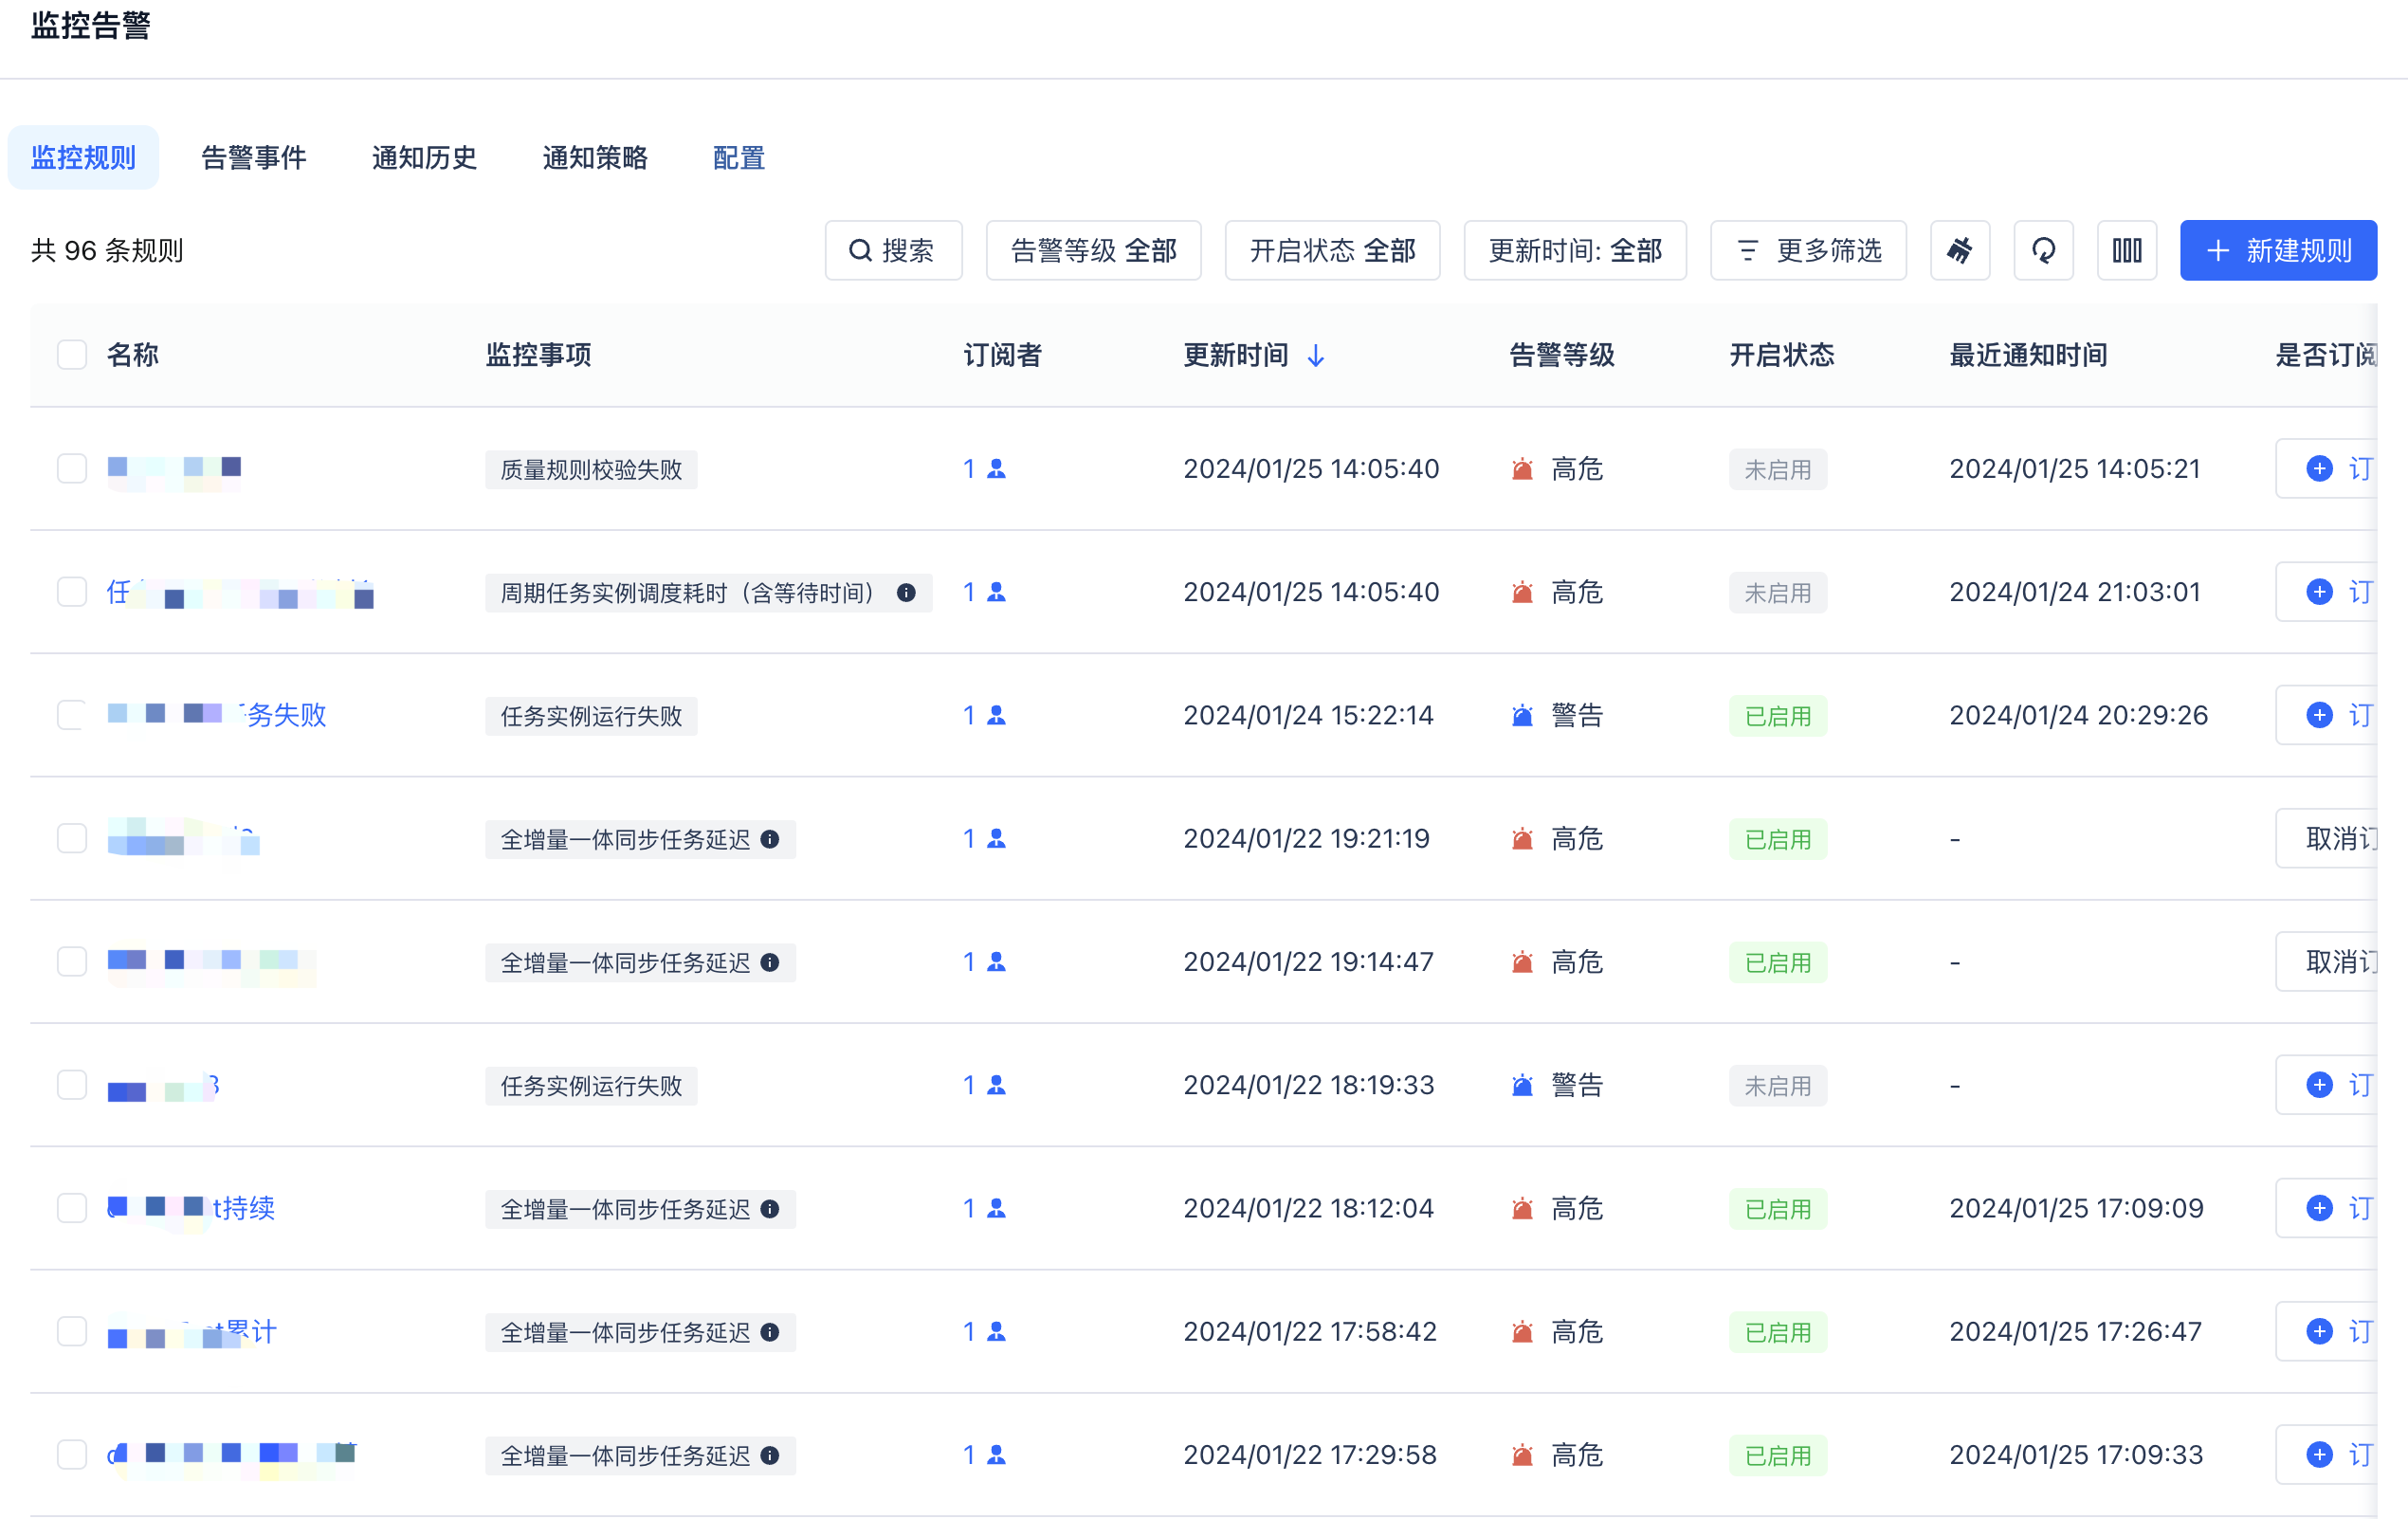
Task: Open the 告警等级 全部 filter dropdown
Action: pos(1092,250)
